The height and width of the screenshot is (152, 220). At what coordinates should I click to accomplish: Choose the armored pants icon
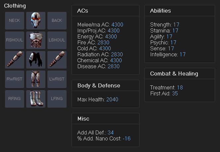tap(36, 79)
